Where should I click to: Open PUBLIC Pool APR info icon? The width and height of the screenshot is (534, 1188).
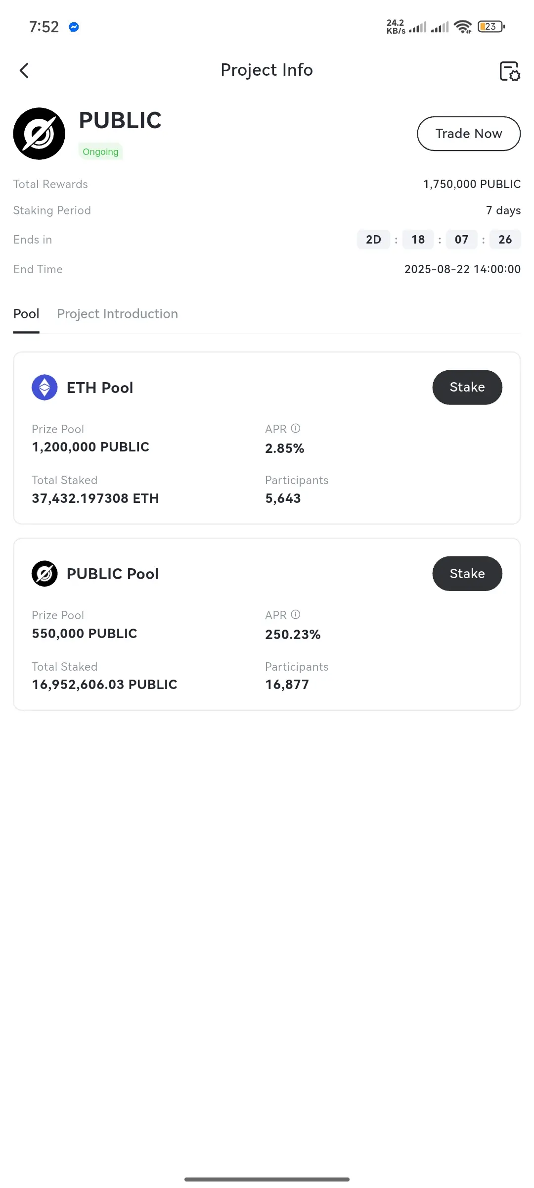tap(296, 614)
